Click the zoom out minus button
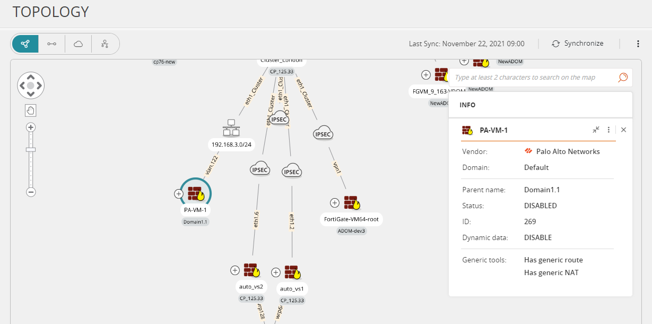652x324 pixels. point(31,192)
